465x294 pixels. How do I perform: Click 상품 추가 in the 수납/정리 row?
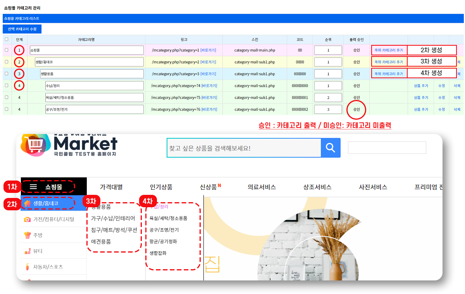[x=421, y=86]
